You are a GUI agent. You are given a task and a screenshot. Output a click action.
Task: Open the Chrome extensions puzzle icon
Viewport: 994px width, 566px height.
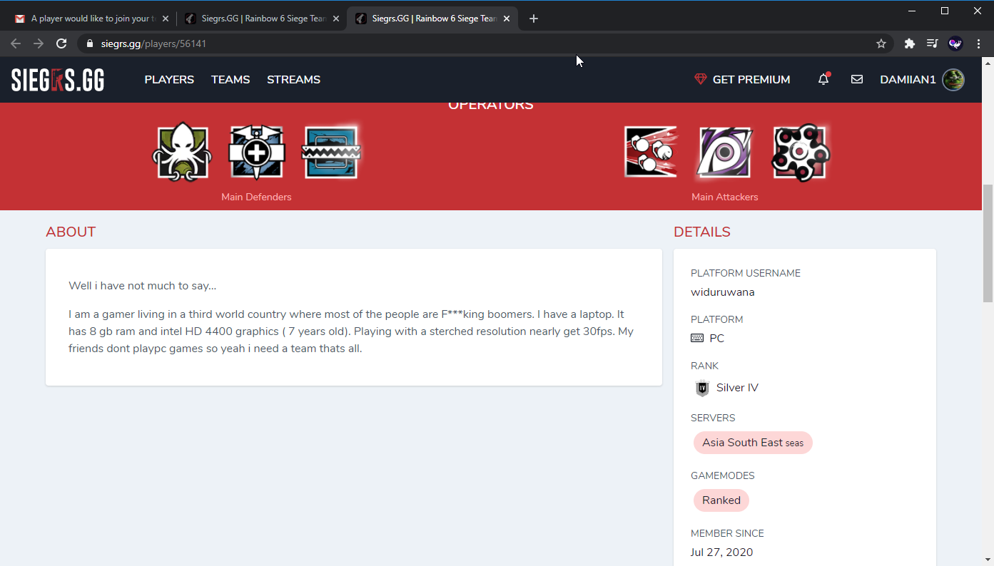tap(909, 43)
